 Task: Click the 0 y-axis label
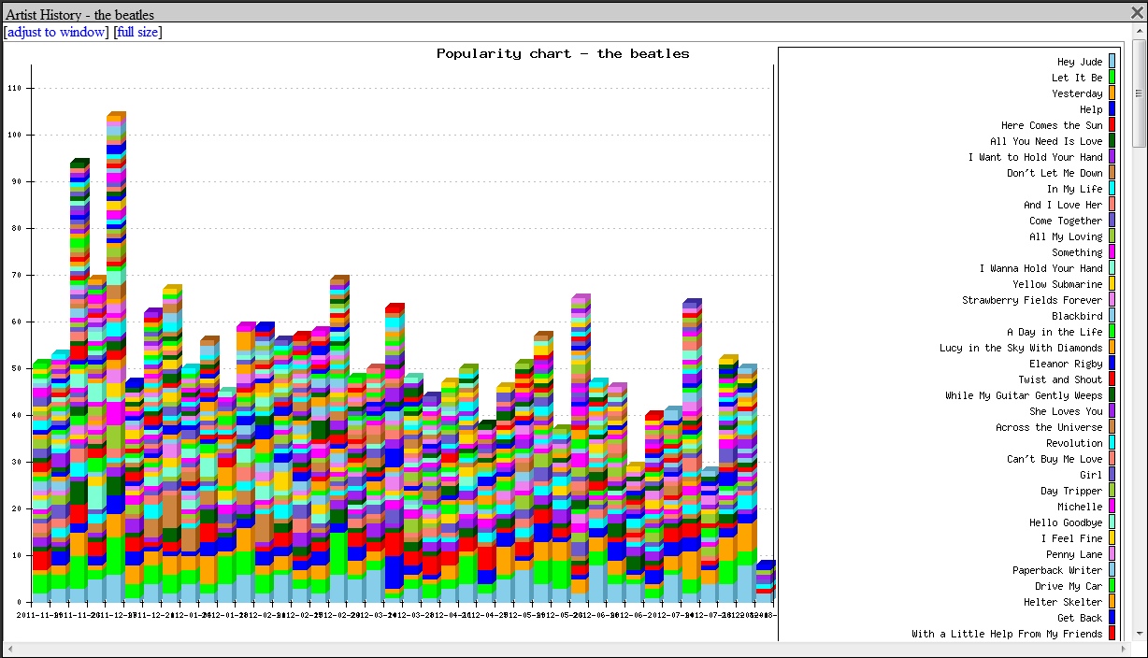click(x=21, y=602)
